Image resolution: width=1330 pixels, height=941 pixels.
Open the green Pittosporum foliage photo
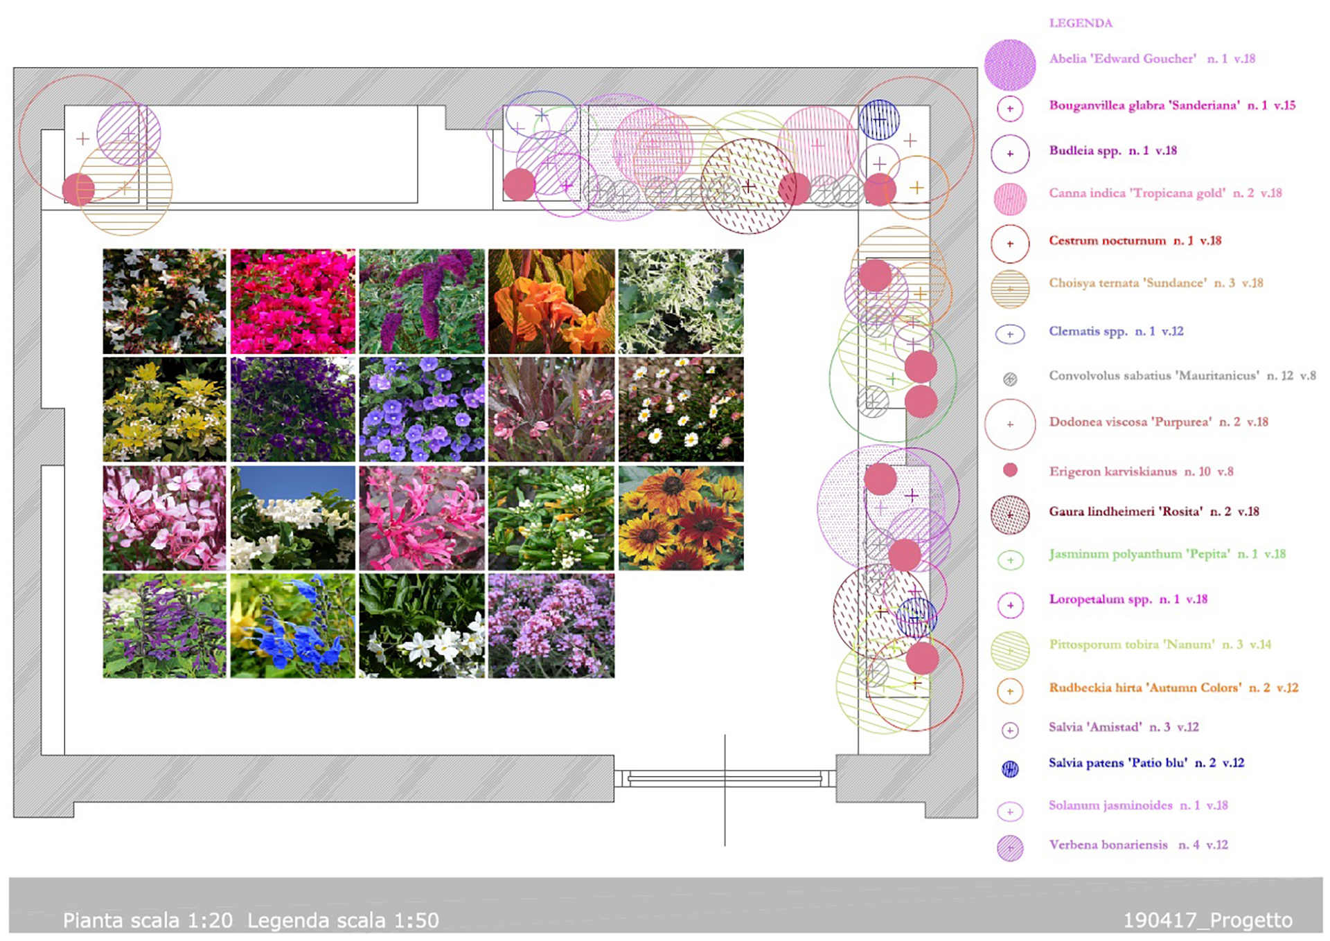point(551,518)
